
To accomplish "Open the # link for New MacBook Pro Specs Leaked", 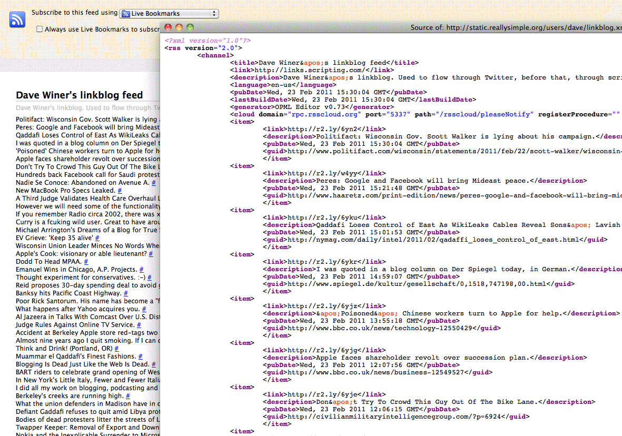I will click(x=120, y=191).
